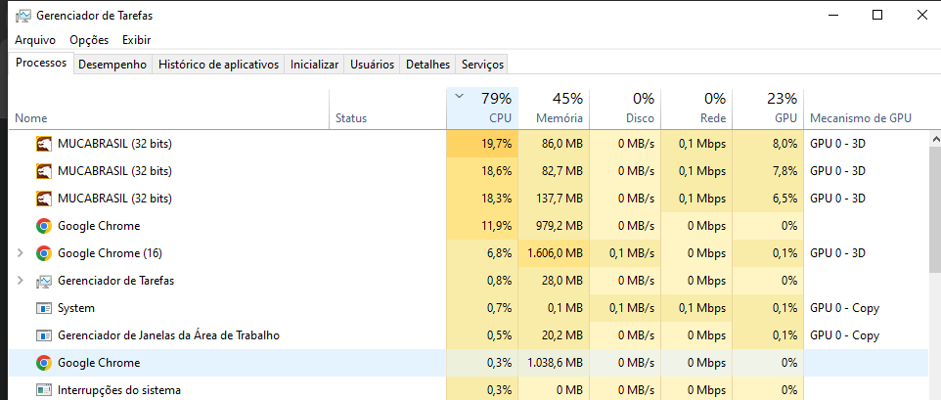The image size is (941, 400).
Task: Select the Interrupções do sistema icon
Action: point(44,390)
